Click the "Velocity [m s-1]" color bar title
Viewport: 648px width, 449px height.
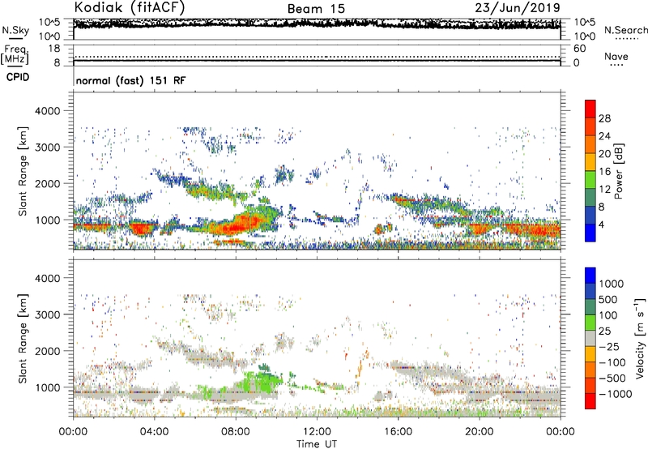coord(640,338)
